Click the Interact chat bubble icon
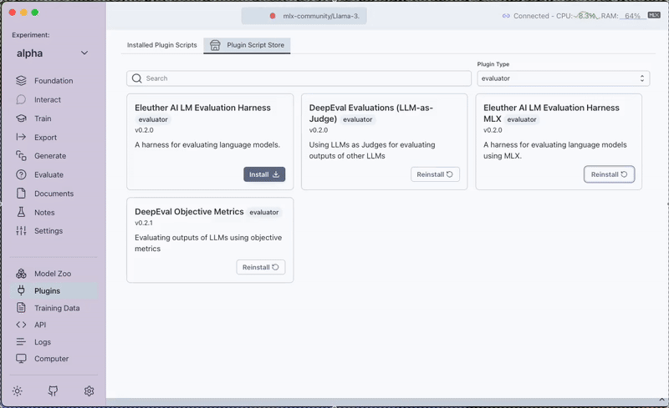 [x=21, y=100]
